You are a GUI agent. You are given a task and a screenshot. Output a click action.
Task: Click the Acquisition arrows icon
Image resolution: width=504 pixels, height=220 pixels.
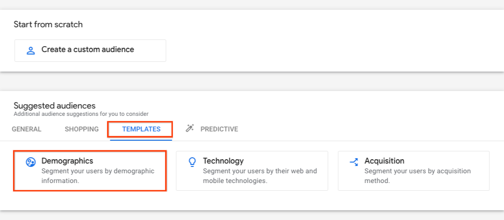pyautogui.click(x=354, y=162)
